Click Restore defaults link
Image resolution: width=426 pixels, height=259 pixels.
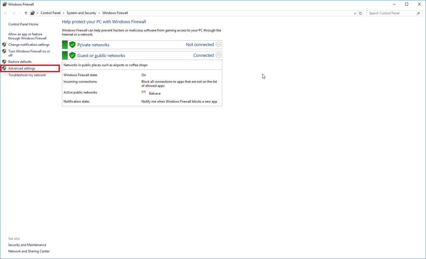[x=20, y=62]
